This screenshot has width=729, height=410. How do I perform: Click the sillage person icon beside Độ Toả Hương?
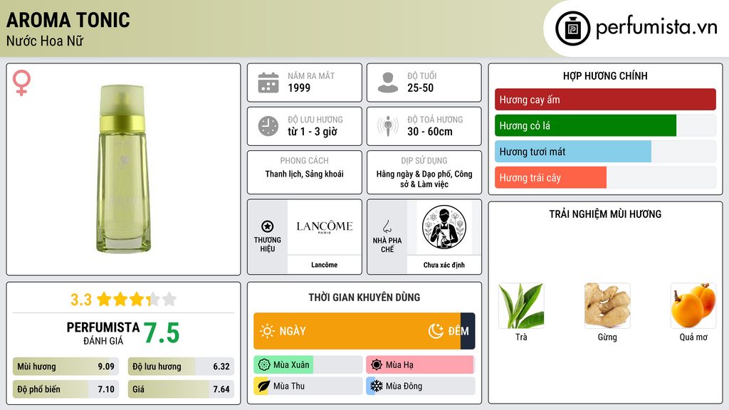(x=388, y=126)
